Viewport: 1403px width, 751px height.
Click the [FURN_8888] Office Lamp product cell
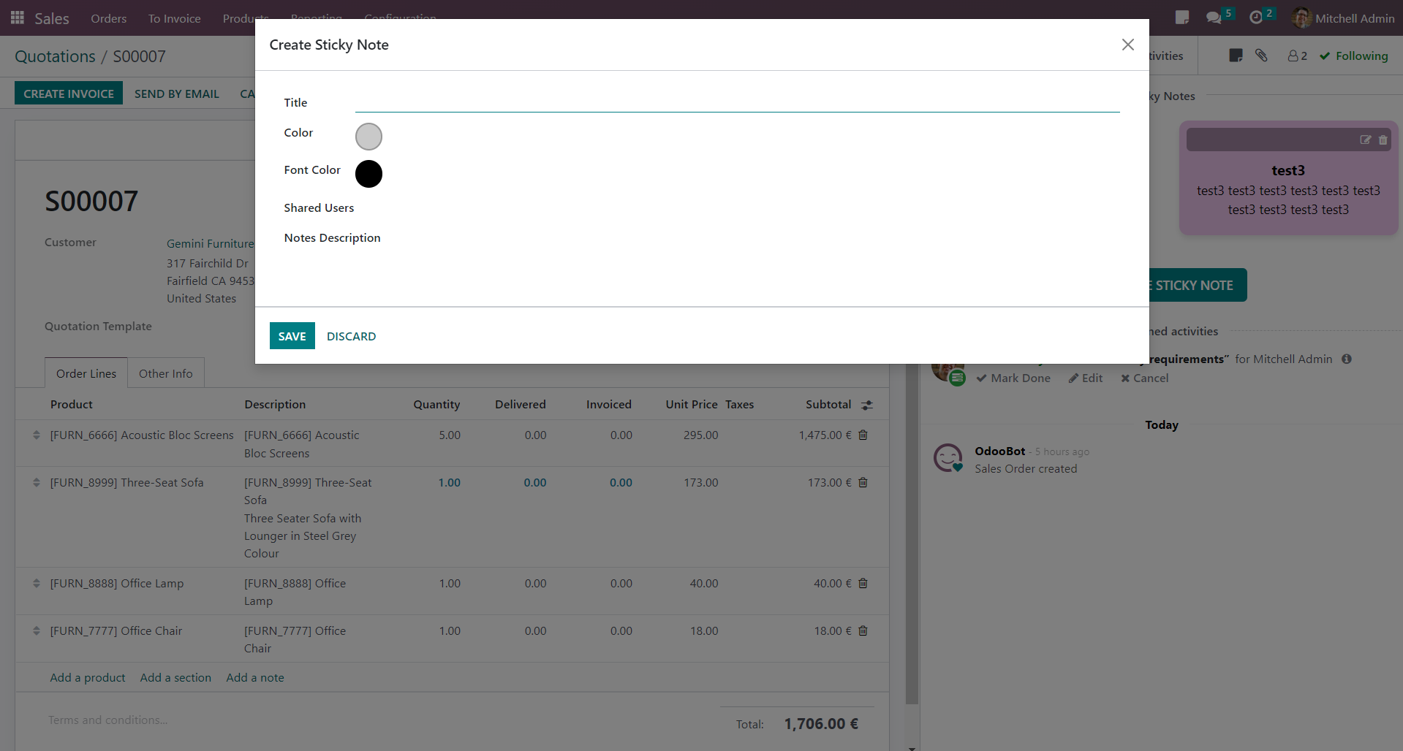[x=117, y=583]
